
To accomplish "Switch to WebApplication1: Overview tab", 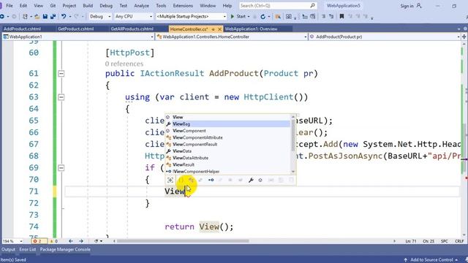I will coord(251,29).
